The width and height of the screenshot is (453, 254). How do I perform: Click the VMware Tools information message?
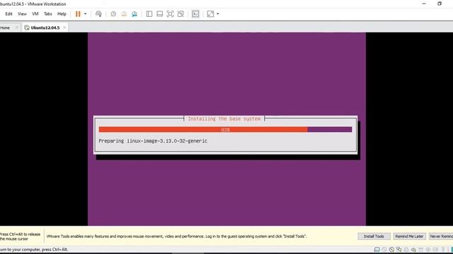click(176, 236)
